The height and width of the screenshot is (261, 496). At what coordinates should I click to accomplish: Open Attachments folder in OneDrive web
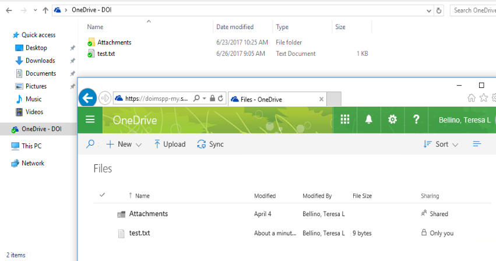[149, 214]
